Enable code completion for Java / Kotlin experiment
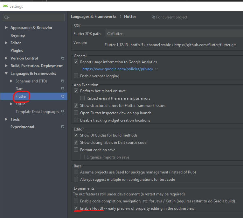 76,201
